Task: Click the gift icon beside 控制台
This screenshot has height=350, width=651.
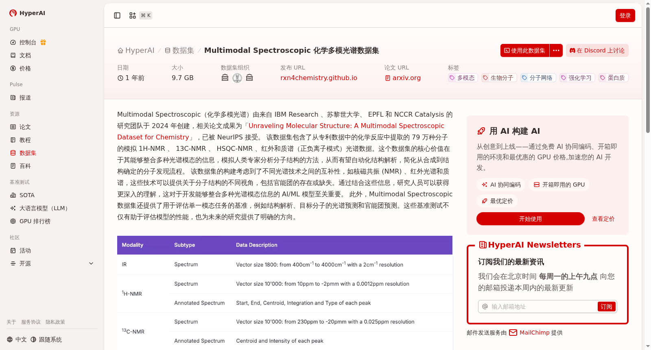Action: click(x=43, y=42)
